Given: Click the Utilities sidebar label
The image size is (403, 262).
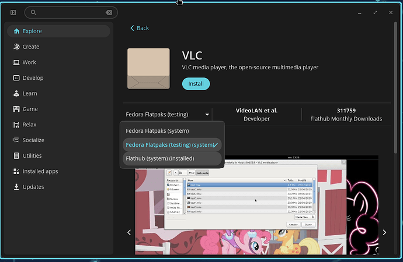Looking at the screenshot, I should coord(32,155).
